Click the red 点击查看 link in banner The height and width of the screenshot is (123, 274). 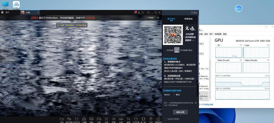tap(90, 18)
